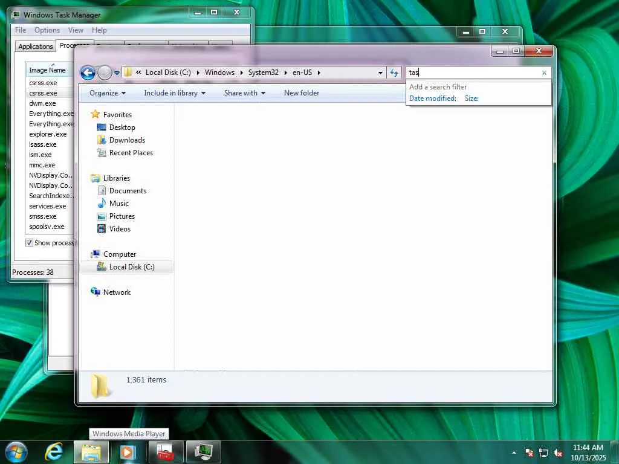Open the Videos library
This screenshot has height=464, width=619.
click(120, 229)
